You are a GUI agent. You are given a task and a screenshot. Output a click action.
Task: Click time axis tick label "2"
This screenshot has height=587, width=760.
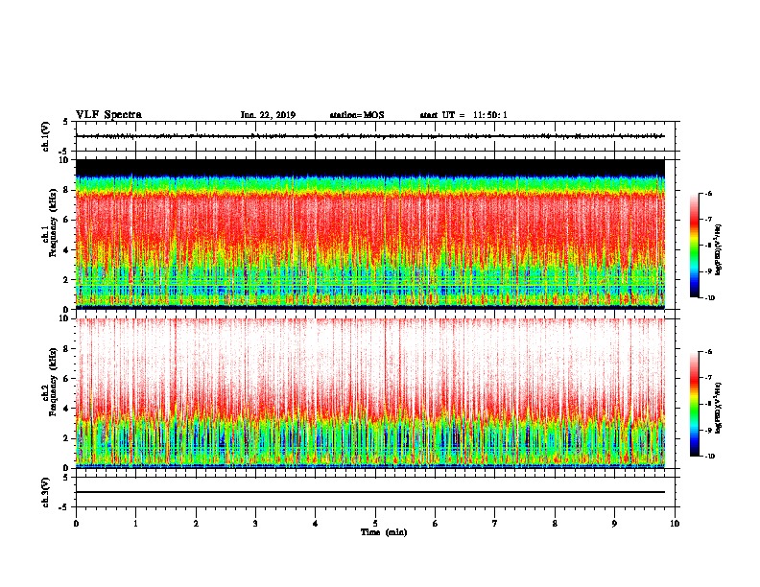196,524
